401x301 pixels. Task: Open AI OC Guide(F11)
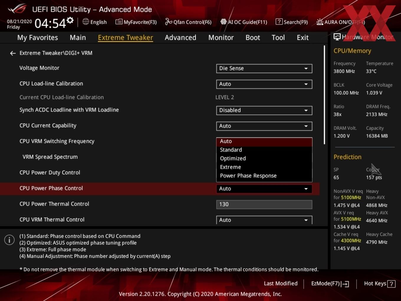[x=244, y=22]
